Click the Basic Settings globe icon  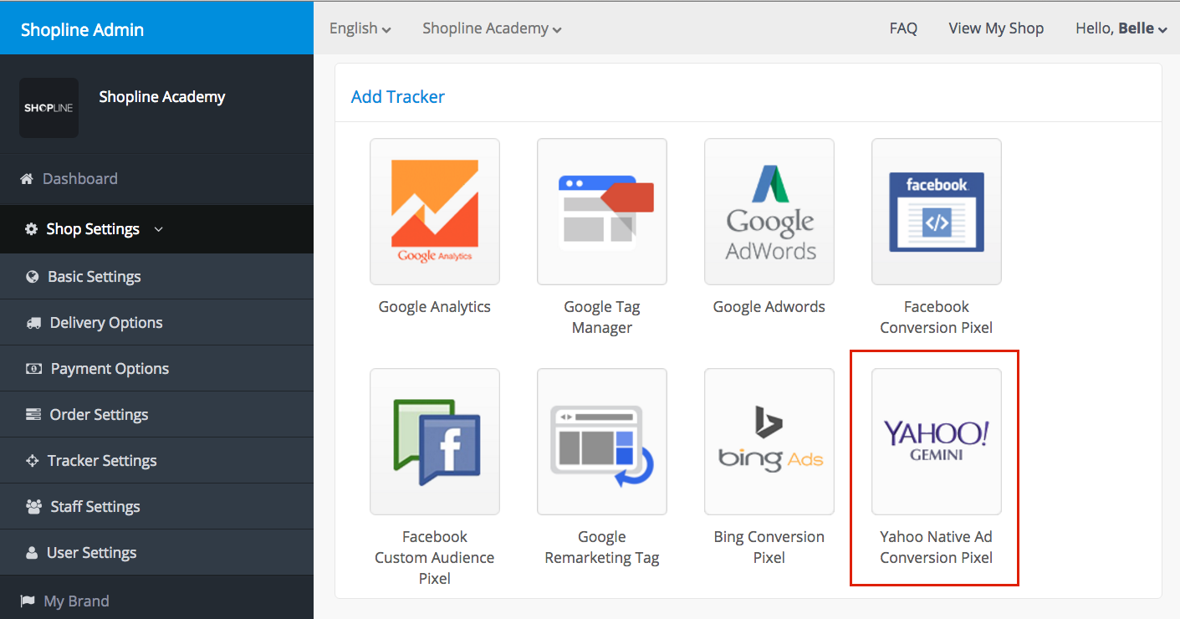tap(33, 277)
